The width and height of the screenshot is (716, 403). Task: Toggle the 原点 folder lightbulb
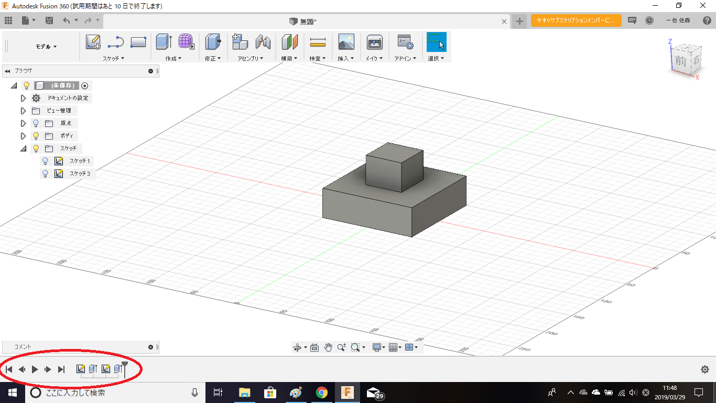tap(36, 123)
